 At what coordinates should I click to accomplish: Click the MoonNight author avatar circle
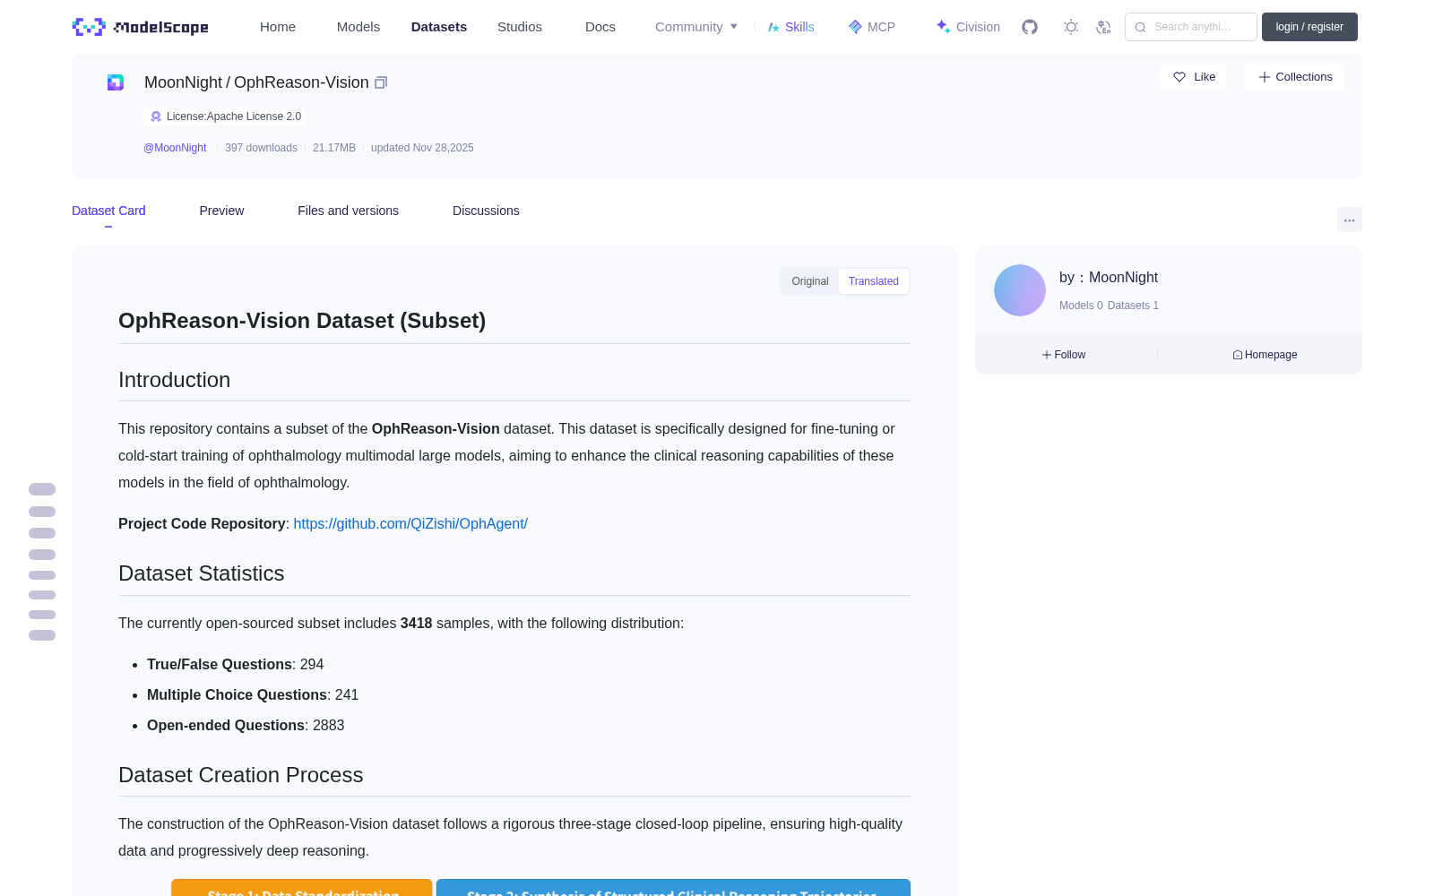point(1020,290)
